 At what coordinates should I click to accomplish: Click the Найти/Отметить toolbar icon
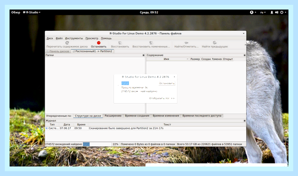pyautogui.click(x=186, y=43)
